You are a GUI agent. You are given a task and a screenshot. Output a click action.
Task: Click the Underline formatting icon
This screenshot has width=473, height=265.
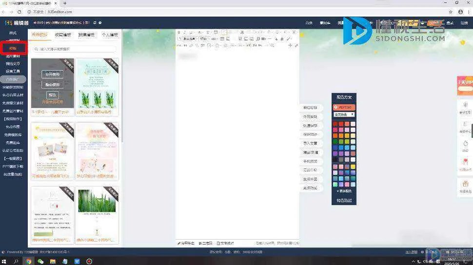(191, 32)
